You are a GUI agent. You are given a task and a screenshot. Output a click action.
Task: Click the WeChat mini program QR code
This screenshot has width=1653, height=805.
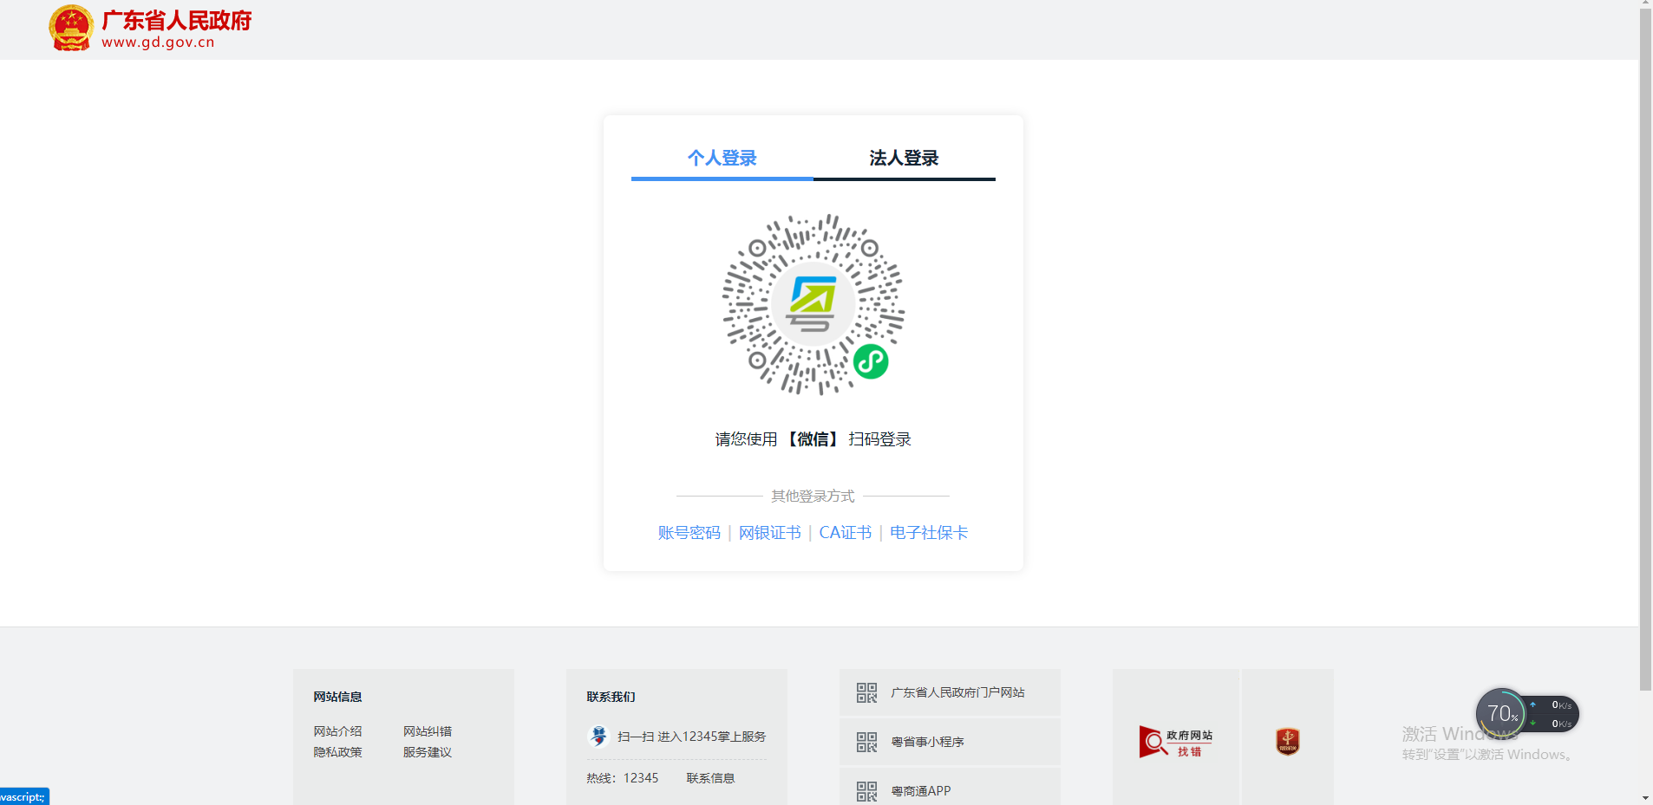click(813, 304)
